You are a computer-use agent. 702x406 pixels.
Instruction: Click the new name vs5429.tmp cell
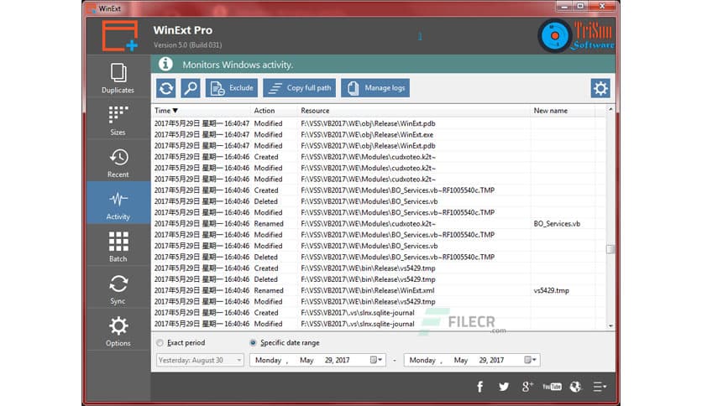point(551,290)
